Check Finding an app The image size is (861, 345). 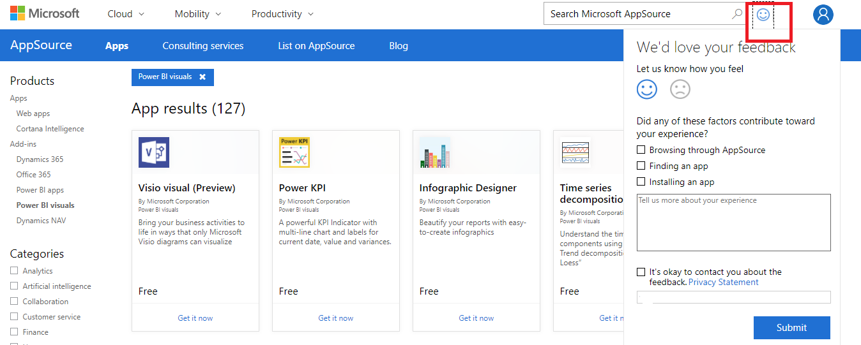click(641, 166)
